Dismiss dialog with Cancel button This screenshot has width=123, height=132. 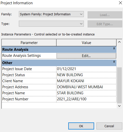109,126
